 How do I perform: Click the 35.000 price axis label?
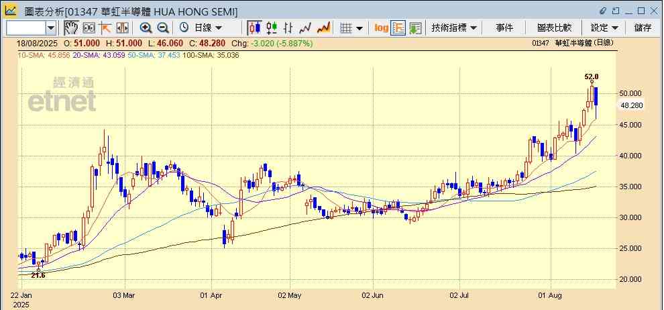pyautogui.click(x=631, y=187)
